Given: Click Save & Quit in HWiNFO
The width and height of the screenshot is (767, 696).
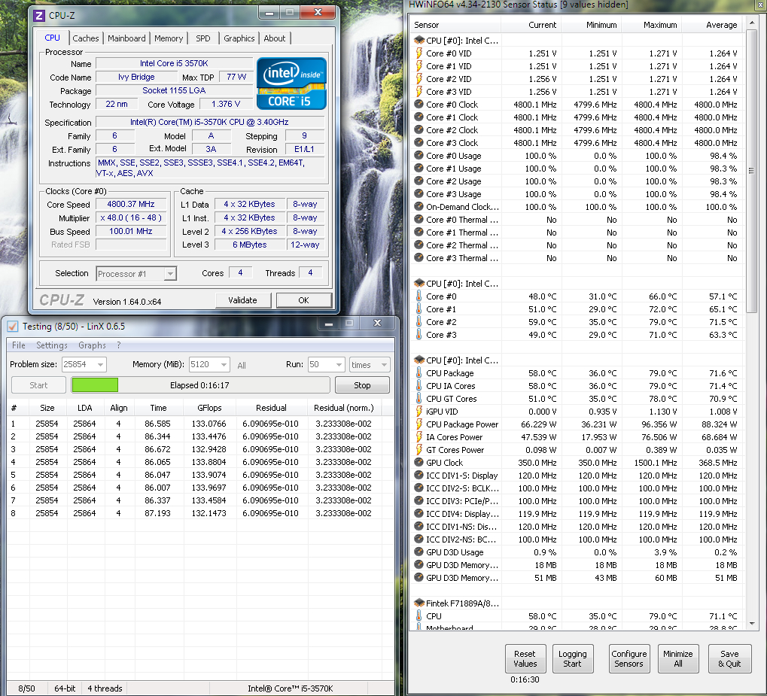Looking at the screenshot, I should pos(729,658).
